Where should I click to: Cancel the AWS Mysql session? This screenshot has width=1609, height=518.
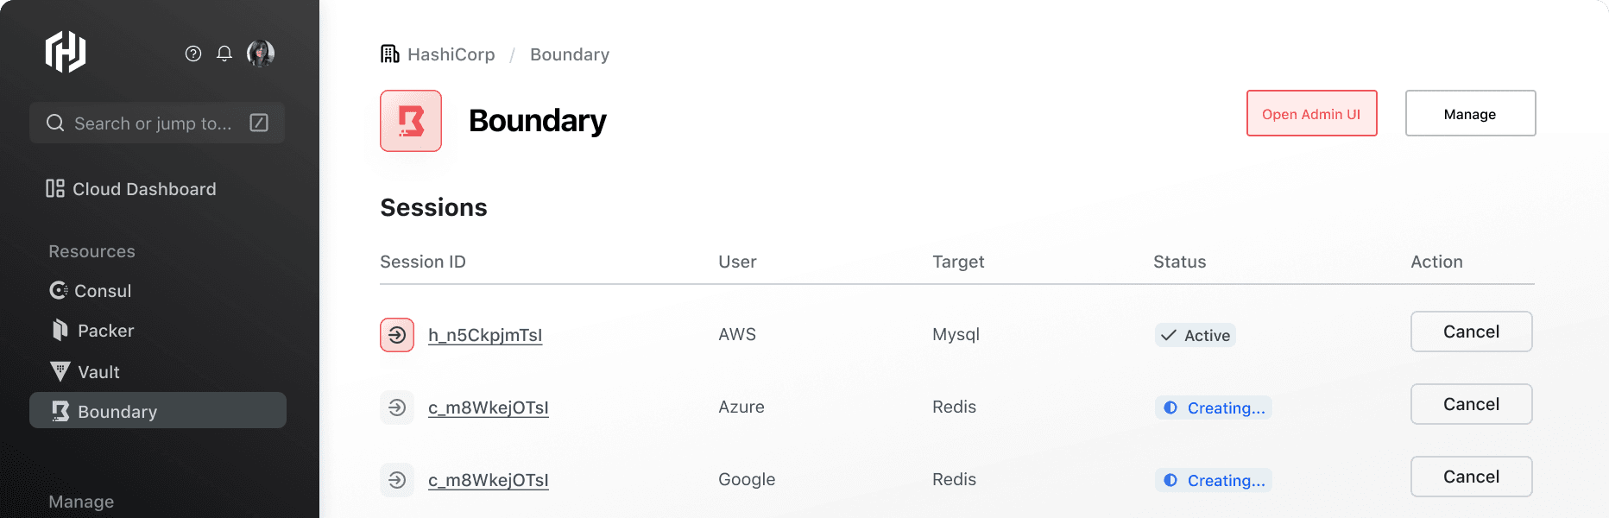click(x=1472, y=332)
